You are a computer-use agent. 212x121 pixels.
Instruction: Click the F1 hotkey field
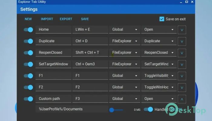pyautogui.click(x=90, y=76)
